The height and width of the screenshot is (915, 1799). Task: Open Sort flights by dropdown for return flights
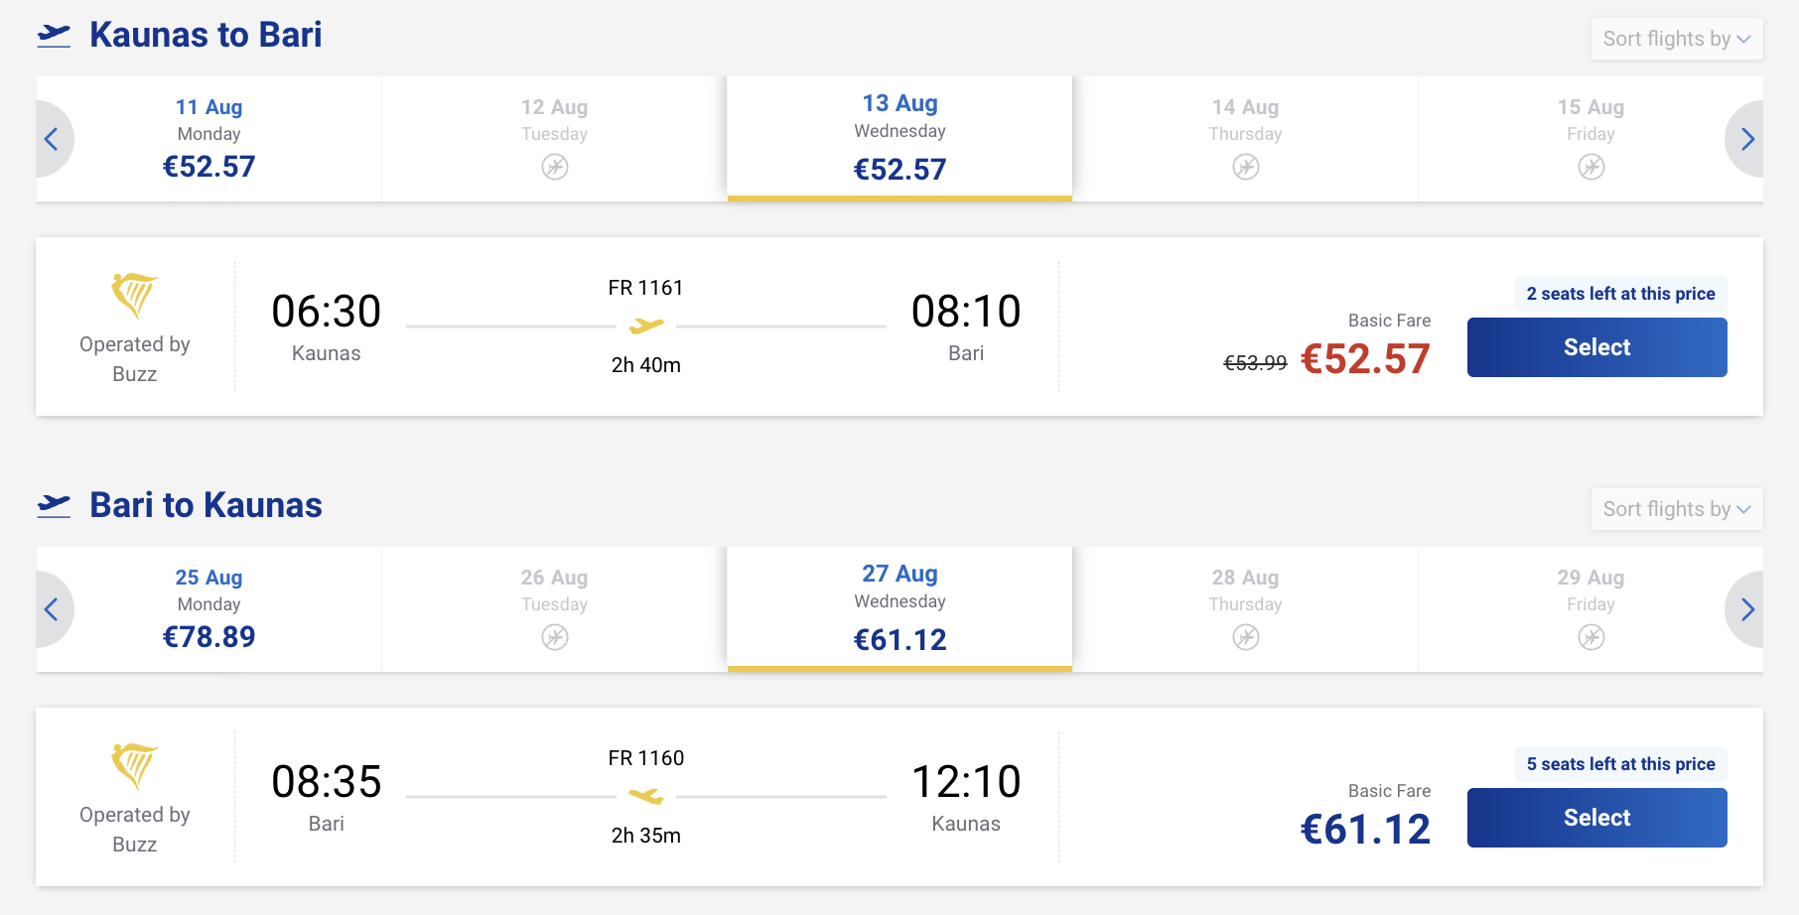point(1676,509)
